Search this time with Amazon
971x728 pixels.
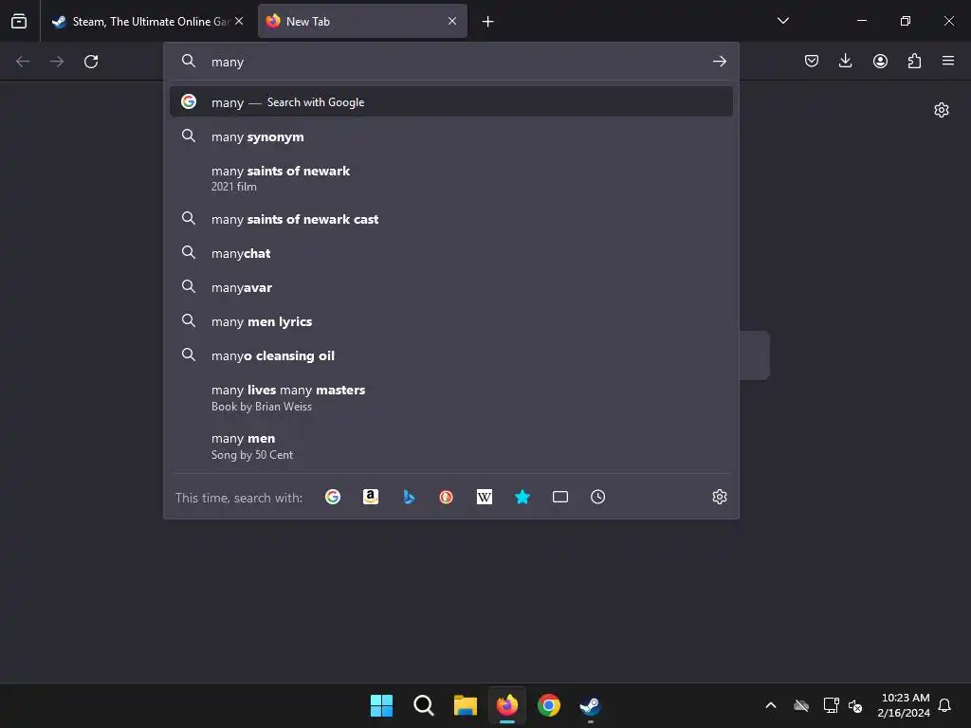coord(371,497)
